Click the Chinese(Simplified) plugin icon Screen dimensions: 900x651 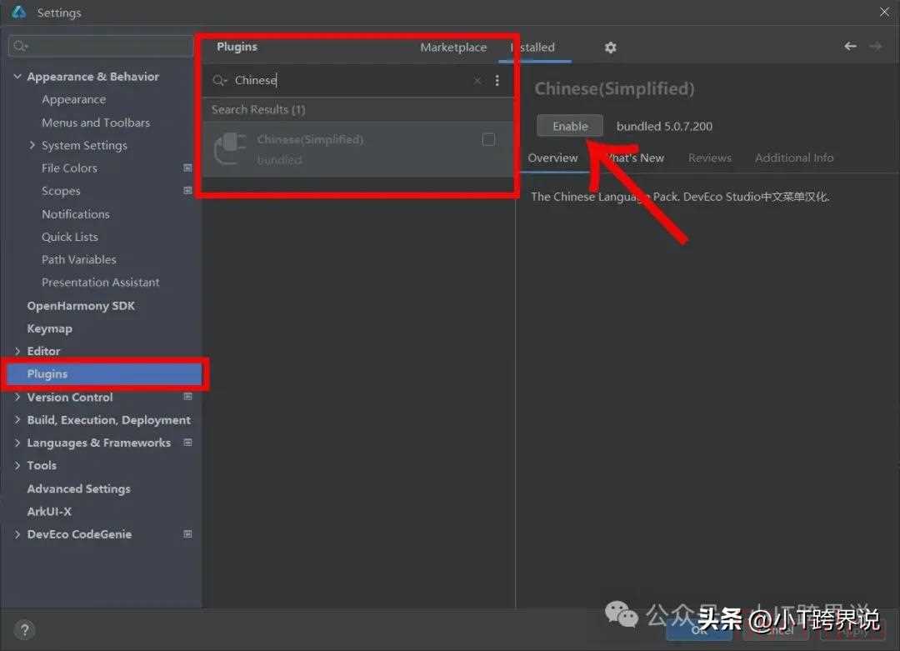click(230, 148)
